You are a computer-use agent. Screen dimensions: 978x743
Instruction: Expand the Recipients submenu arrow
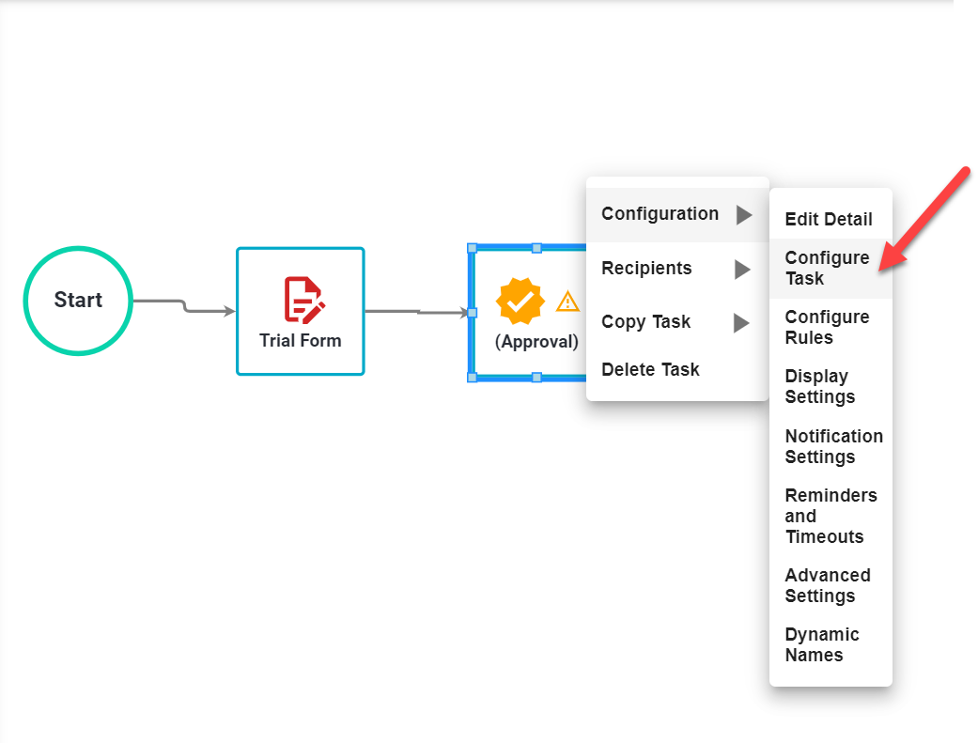pos(742,270)
